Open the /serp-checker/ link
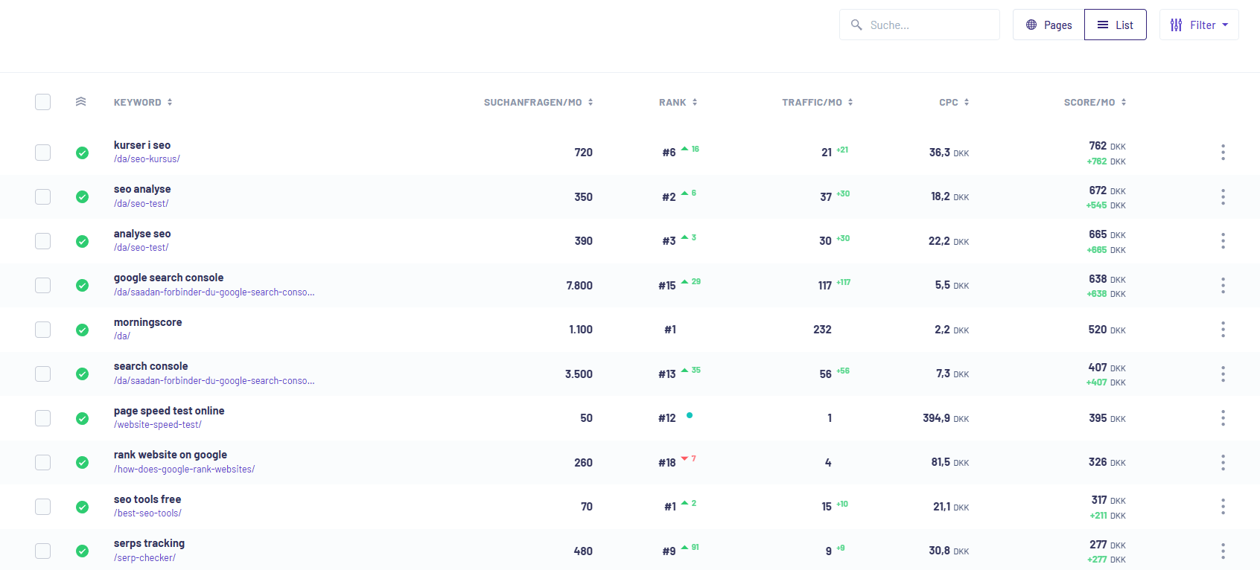This screenshot has width=1260, height=570. point(144,557)
